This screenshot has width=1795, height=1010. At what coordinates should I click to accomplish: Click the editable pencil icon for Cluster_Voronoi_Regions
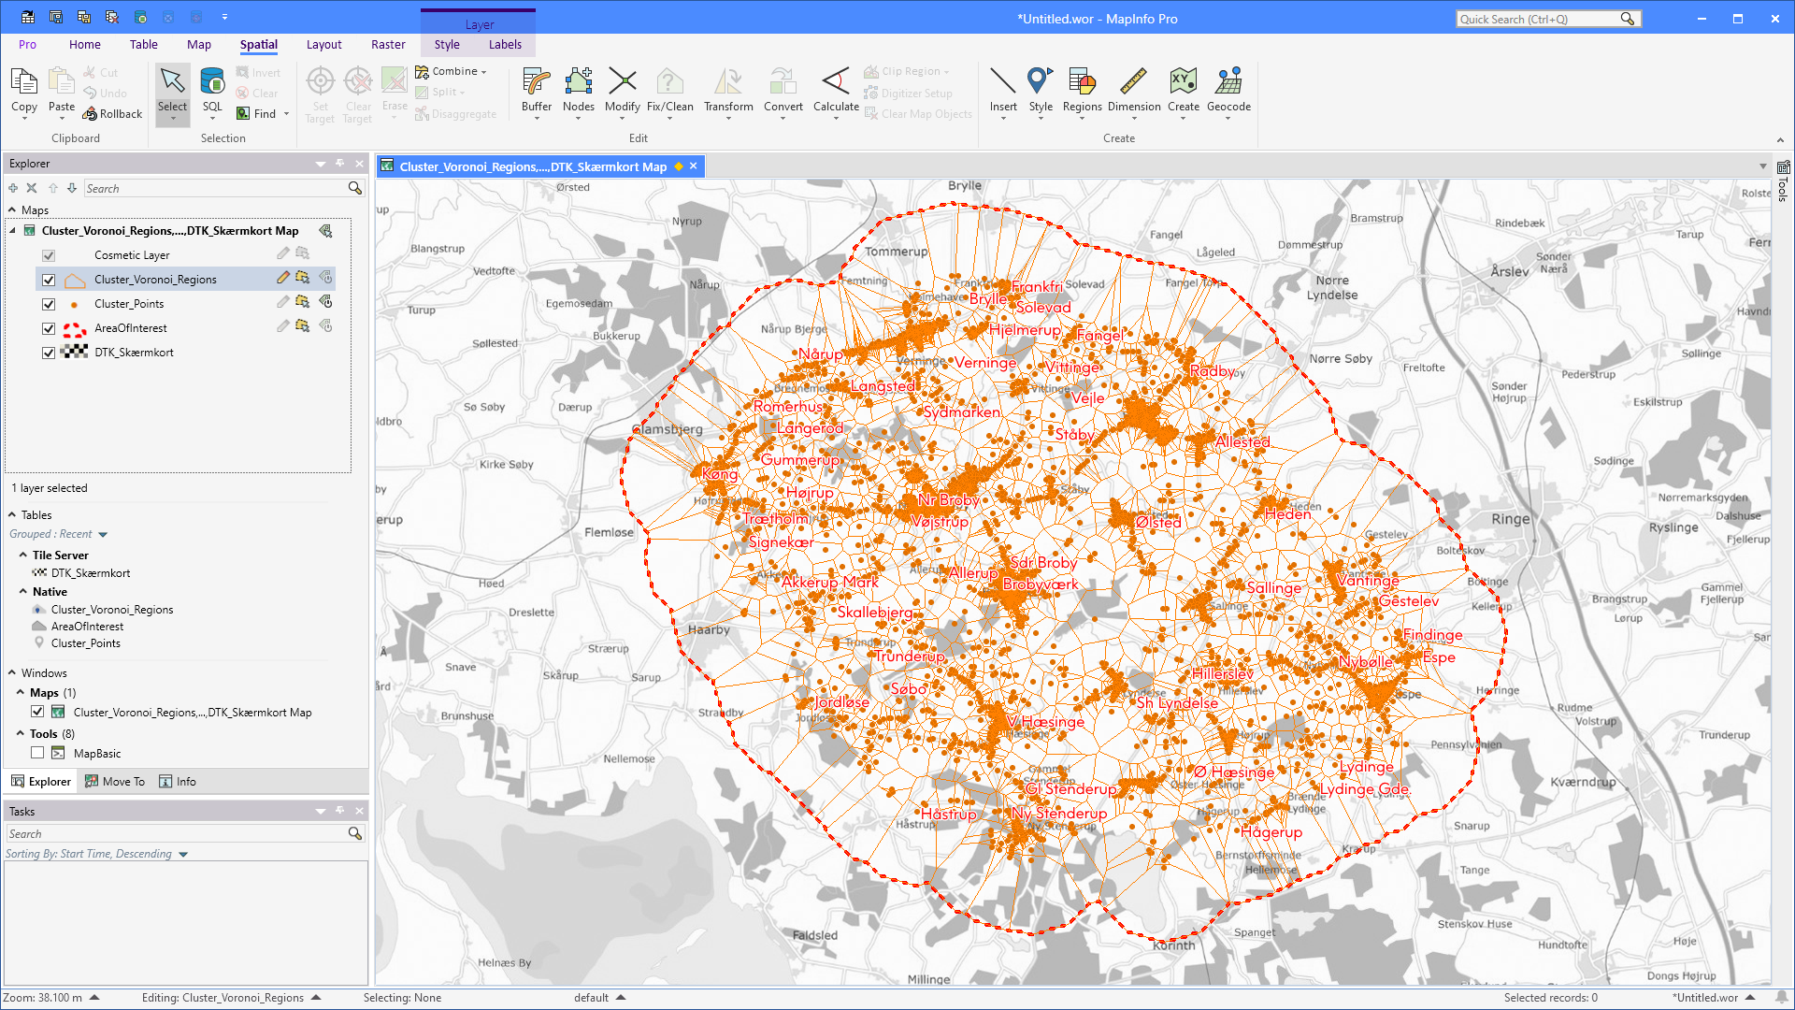(282, 277)
